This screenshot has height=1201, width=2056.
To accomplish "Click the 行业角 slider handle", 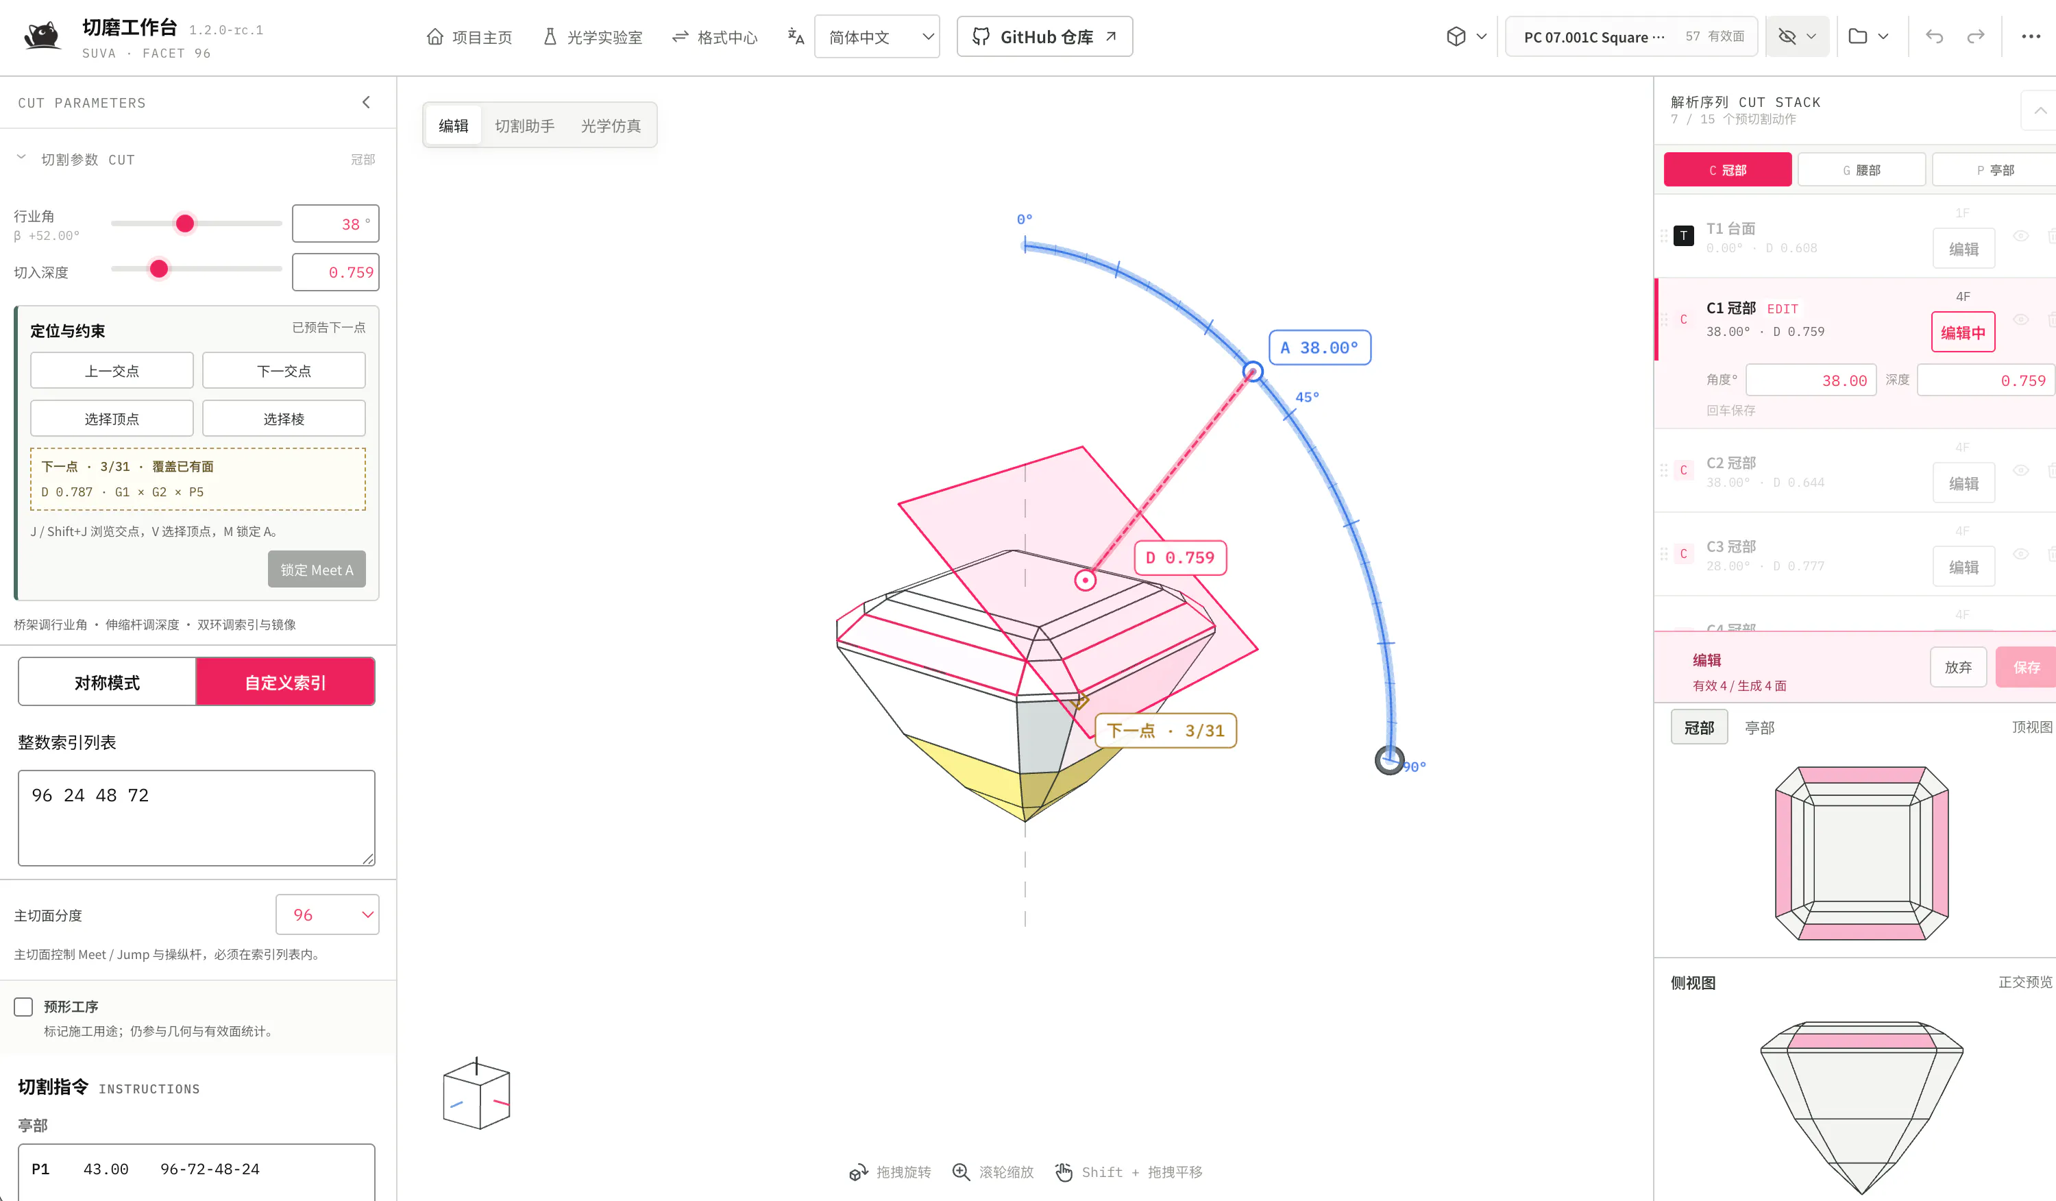I will pyautogui.click(x=185, y=223).
